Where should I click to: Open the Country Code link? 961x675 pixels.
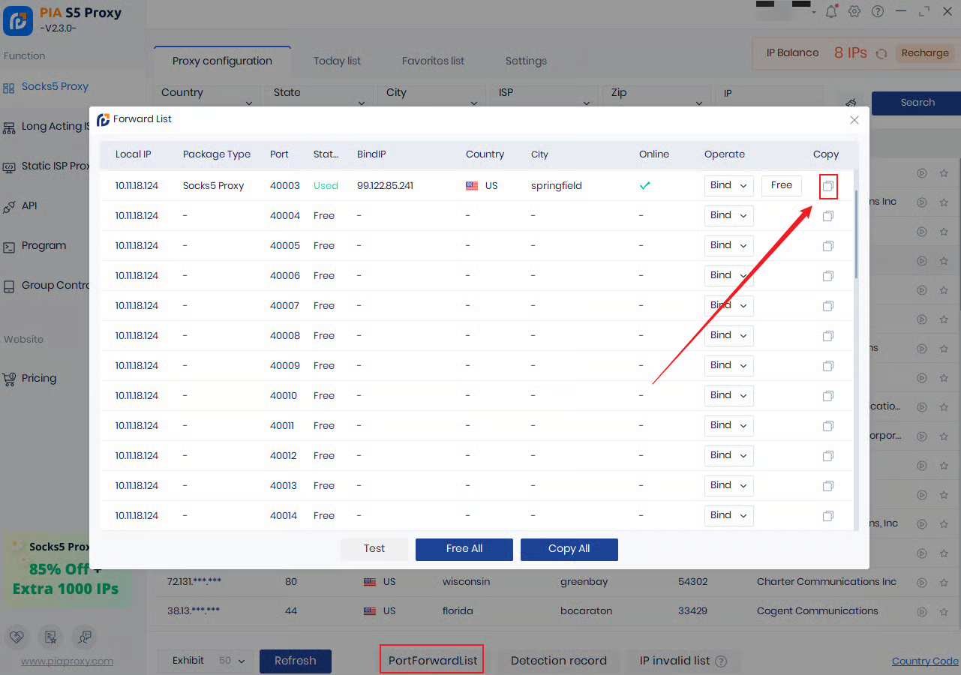pos(924,661)
